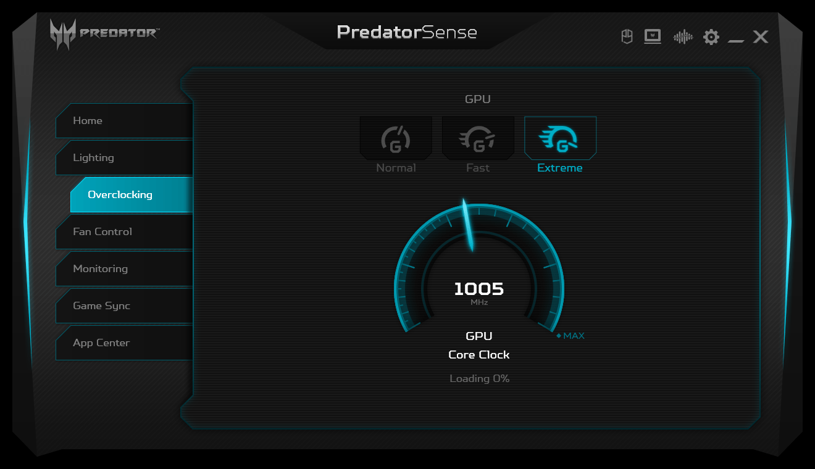The image size is (815, 469).
Task: Click the GPU core clock gauge needle
Action: coord(468,225)
